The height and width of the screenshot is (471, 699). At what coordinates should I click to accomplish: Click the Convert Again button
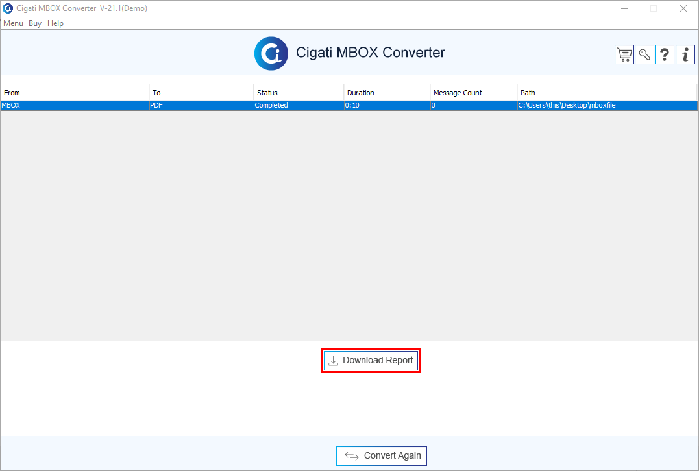tap(382, 456)
